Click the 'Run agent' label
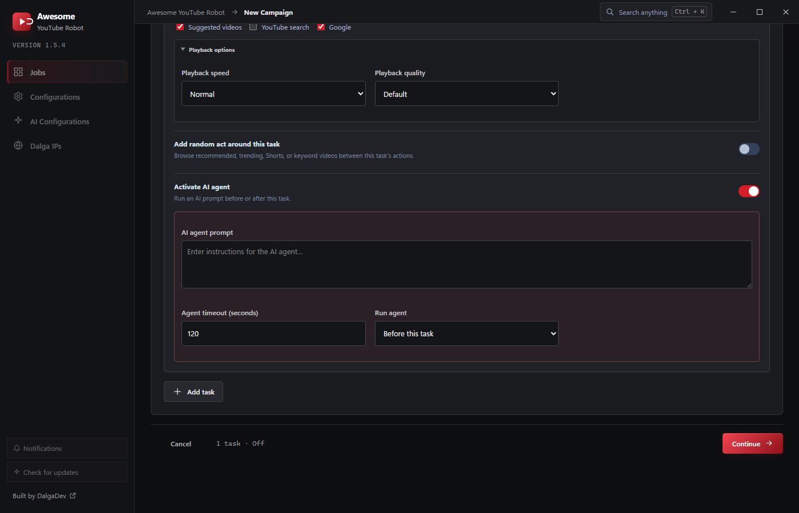This screenshot has width=799, height=513. pyautogui.click(x=391, y=313)
